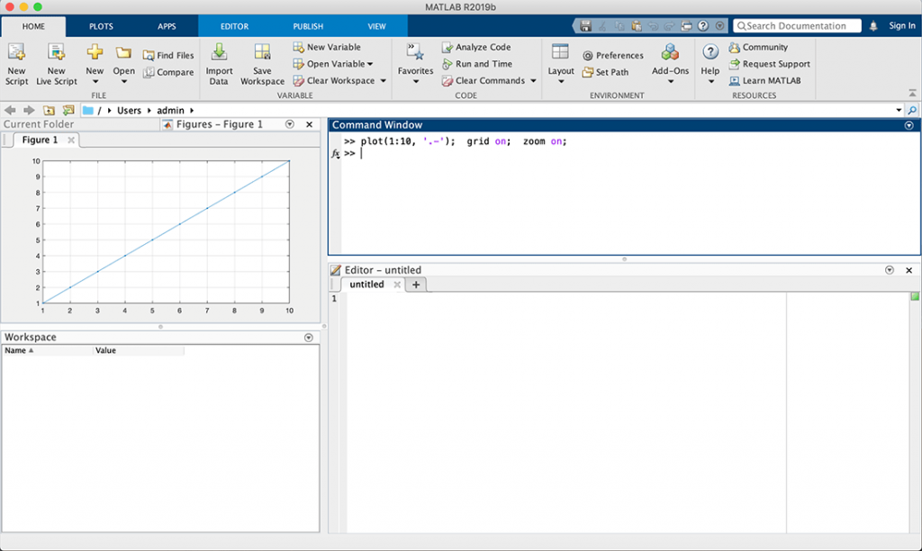The image size is (922, 551).
Task: Click the Save Workspace icon
Action: point(262,63)
